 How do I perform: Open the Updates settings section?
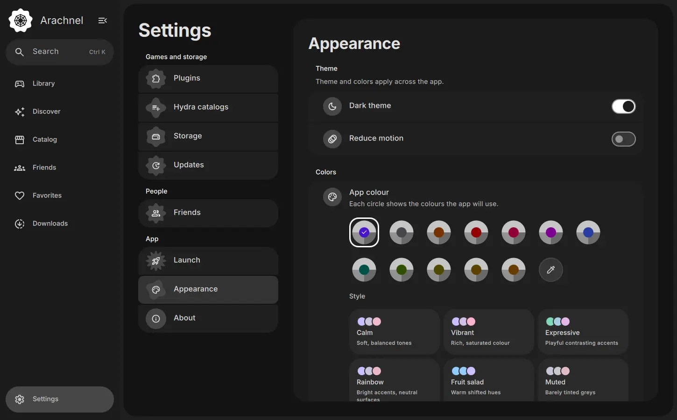208,165
